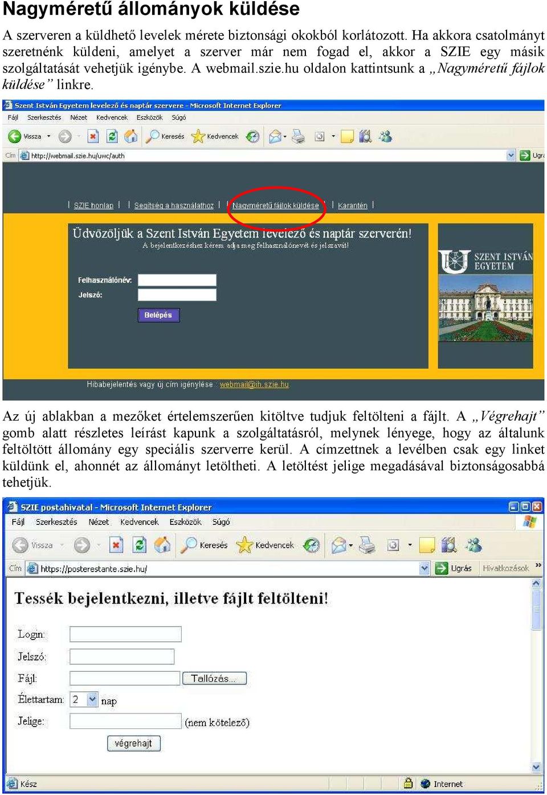
Task: Click the webmail@ih.szie.hu email link
Action: coord(254,384)
